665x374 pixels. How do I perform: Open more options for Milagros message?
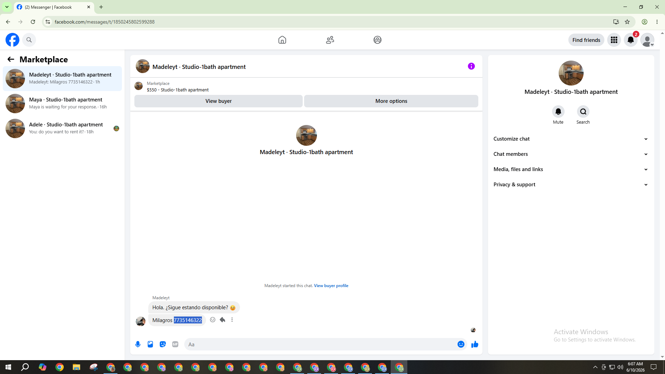click(232, 320)
